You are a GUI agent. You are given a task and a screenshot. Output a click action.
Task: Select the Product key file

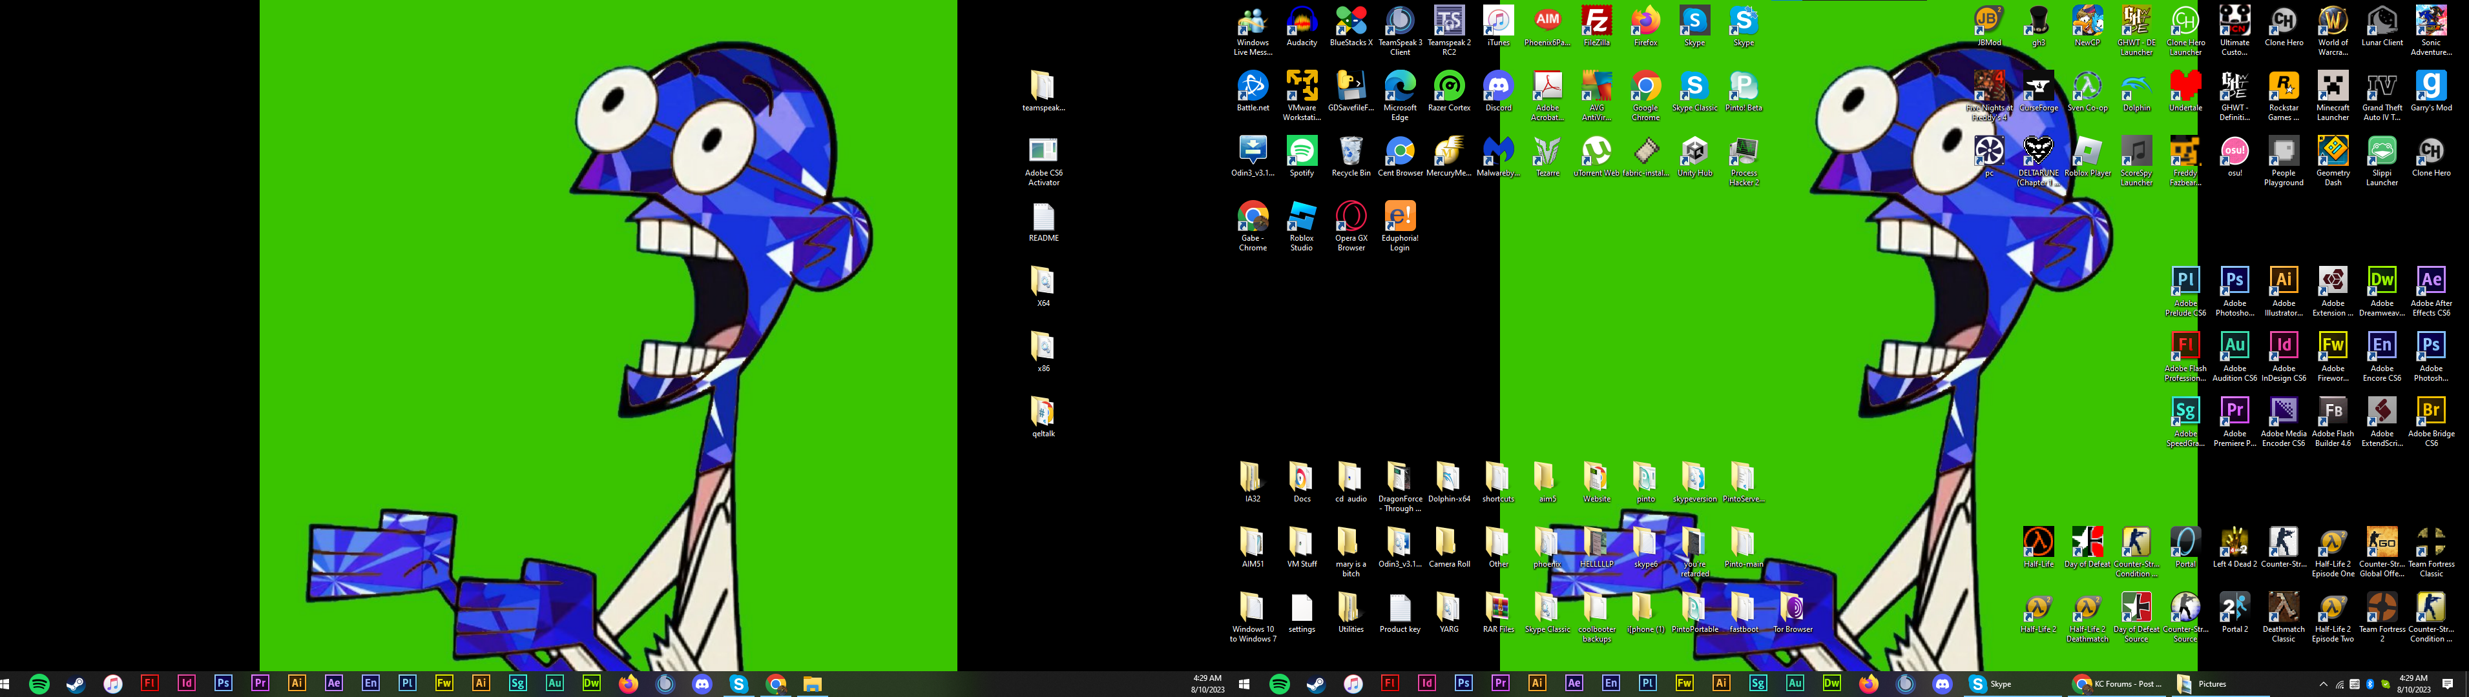point(1399,612)
